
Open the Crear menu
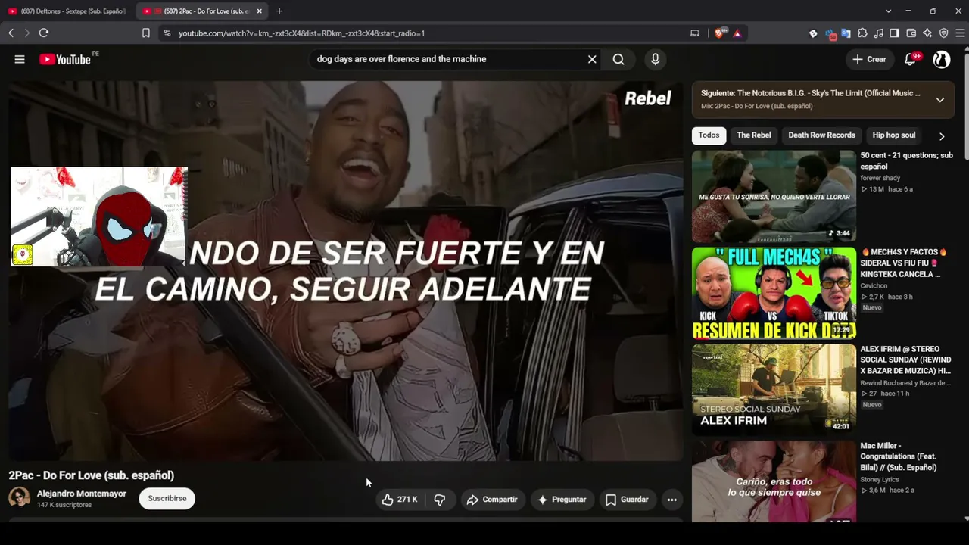click(x=869, y=59)
